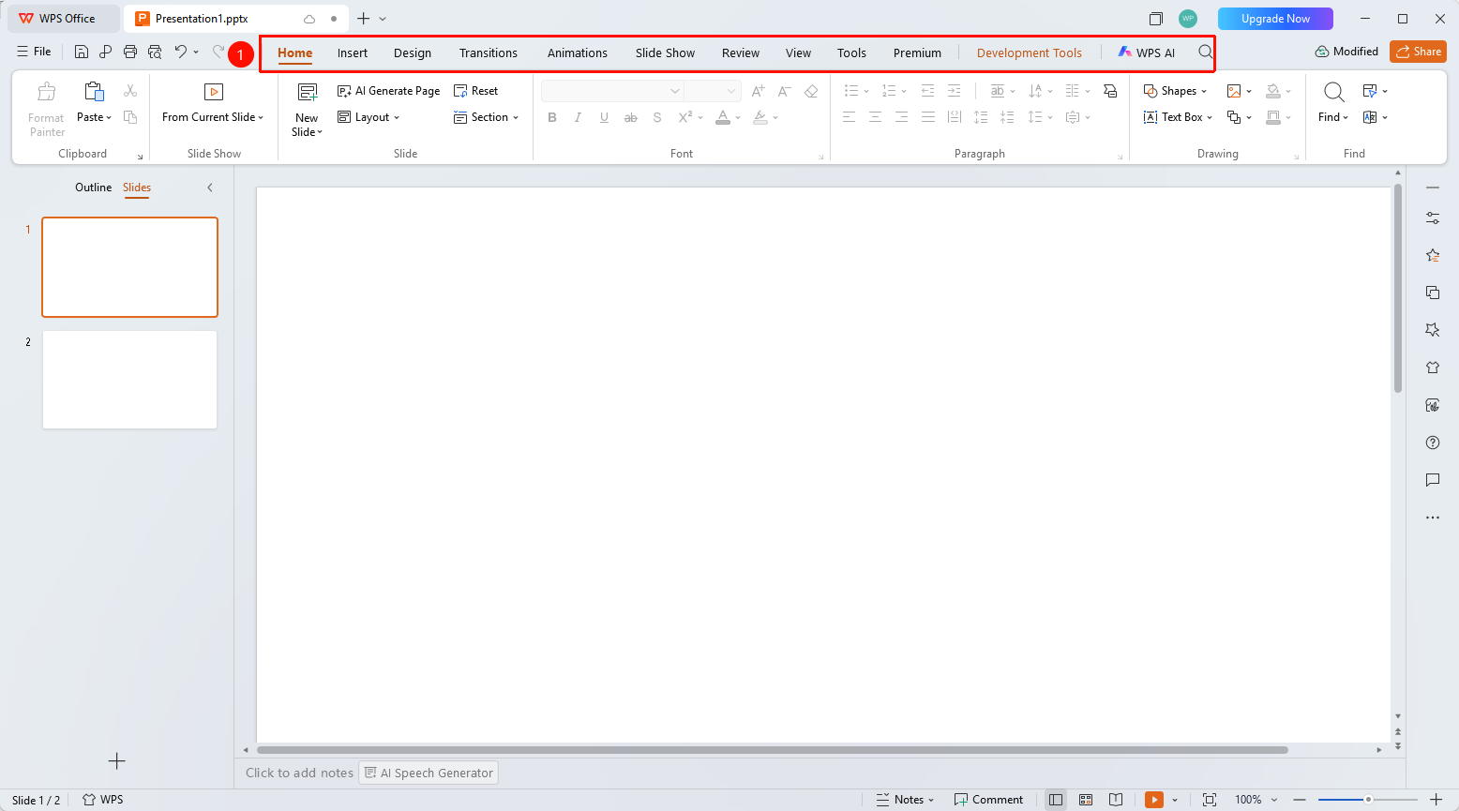Click the New Slide icon
This screenshot has height=811, width=1459.
point(308,92)
